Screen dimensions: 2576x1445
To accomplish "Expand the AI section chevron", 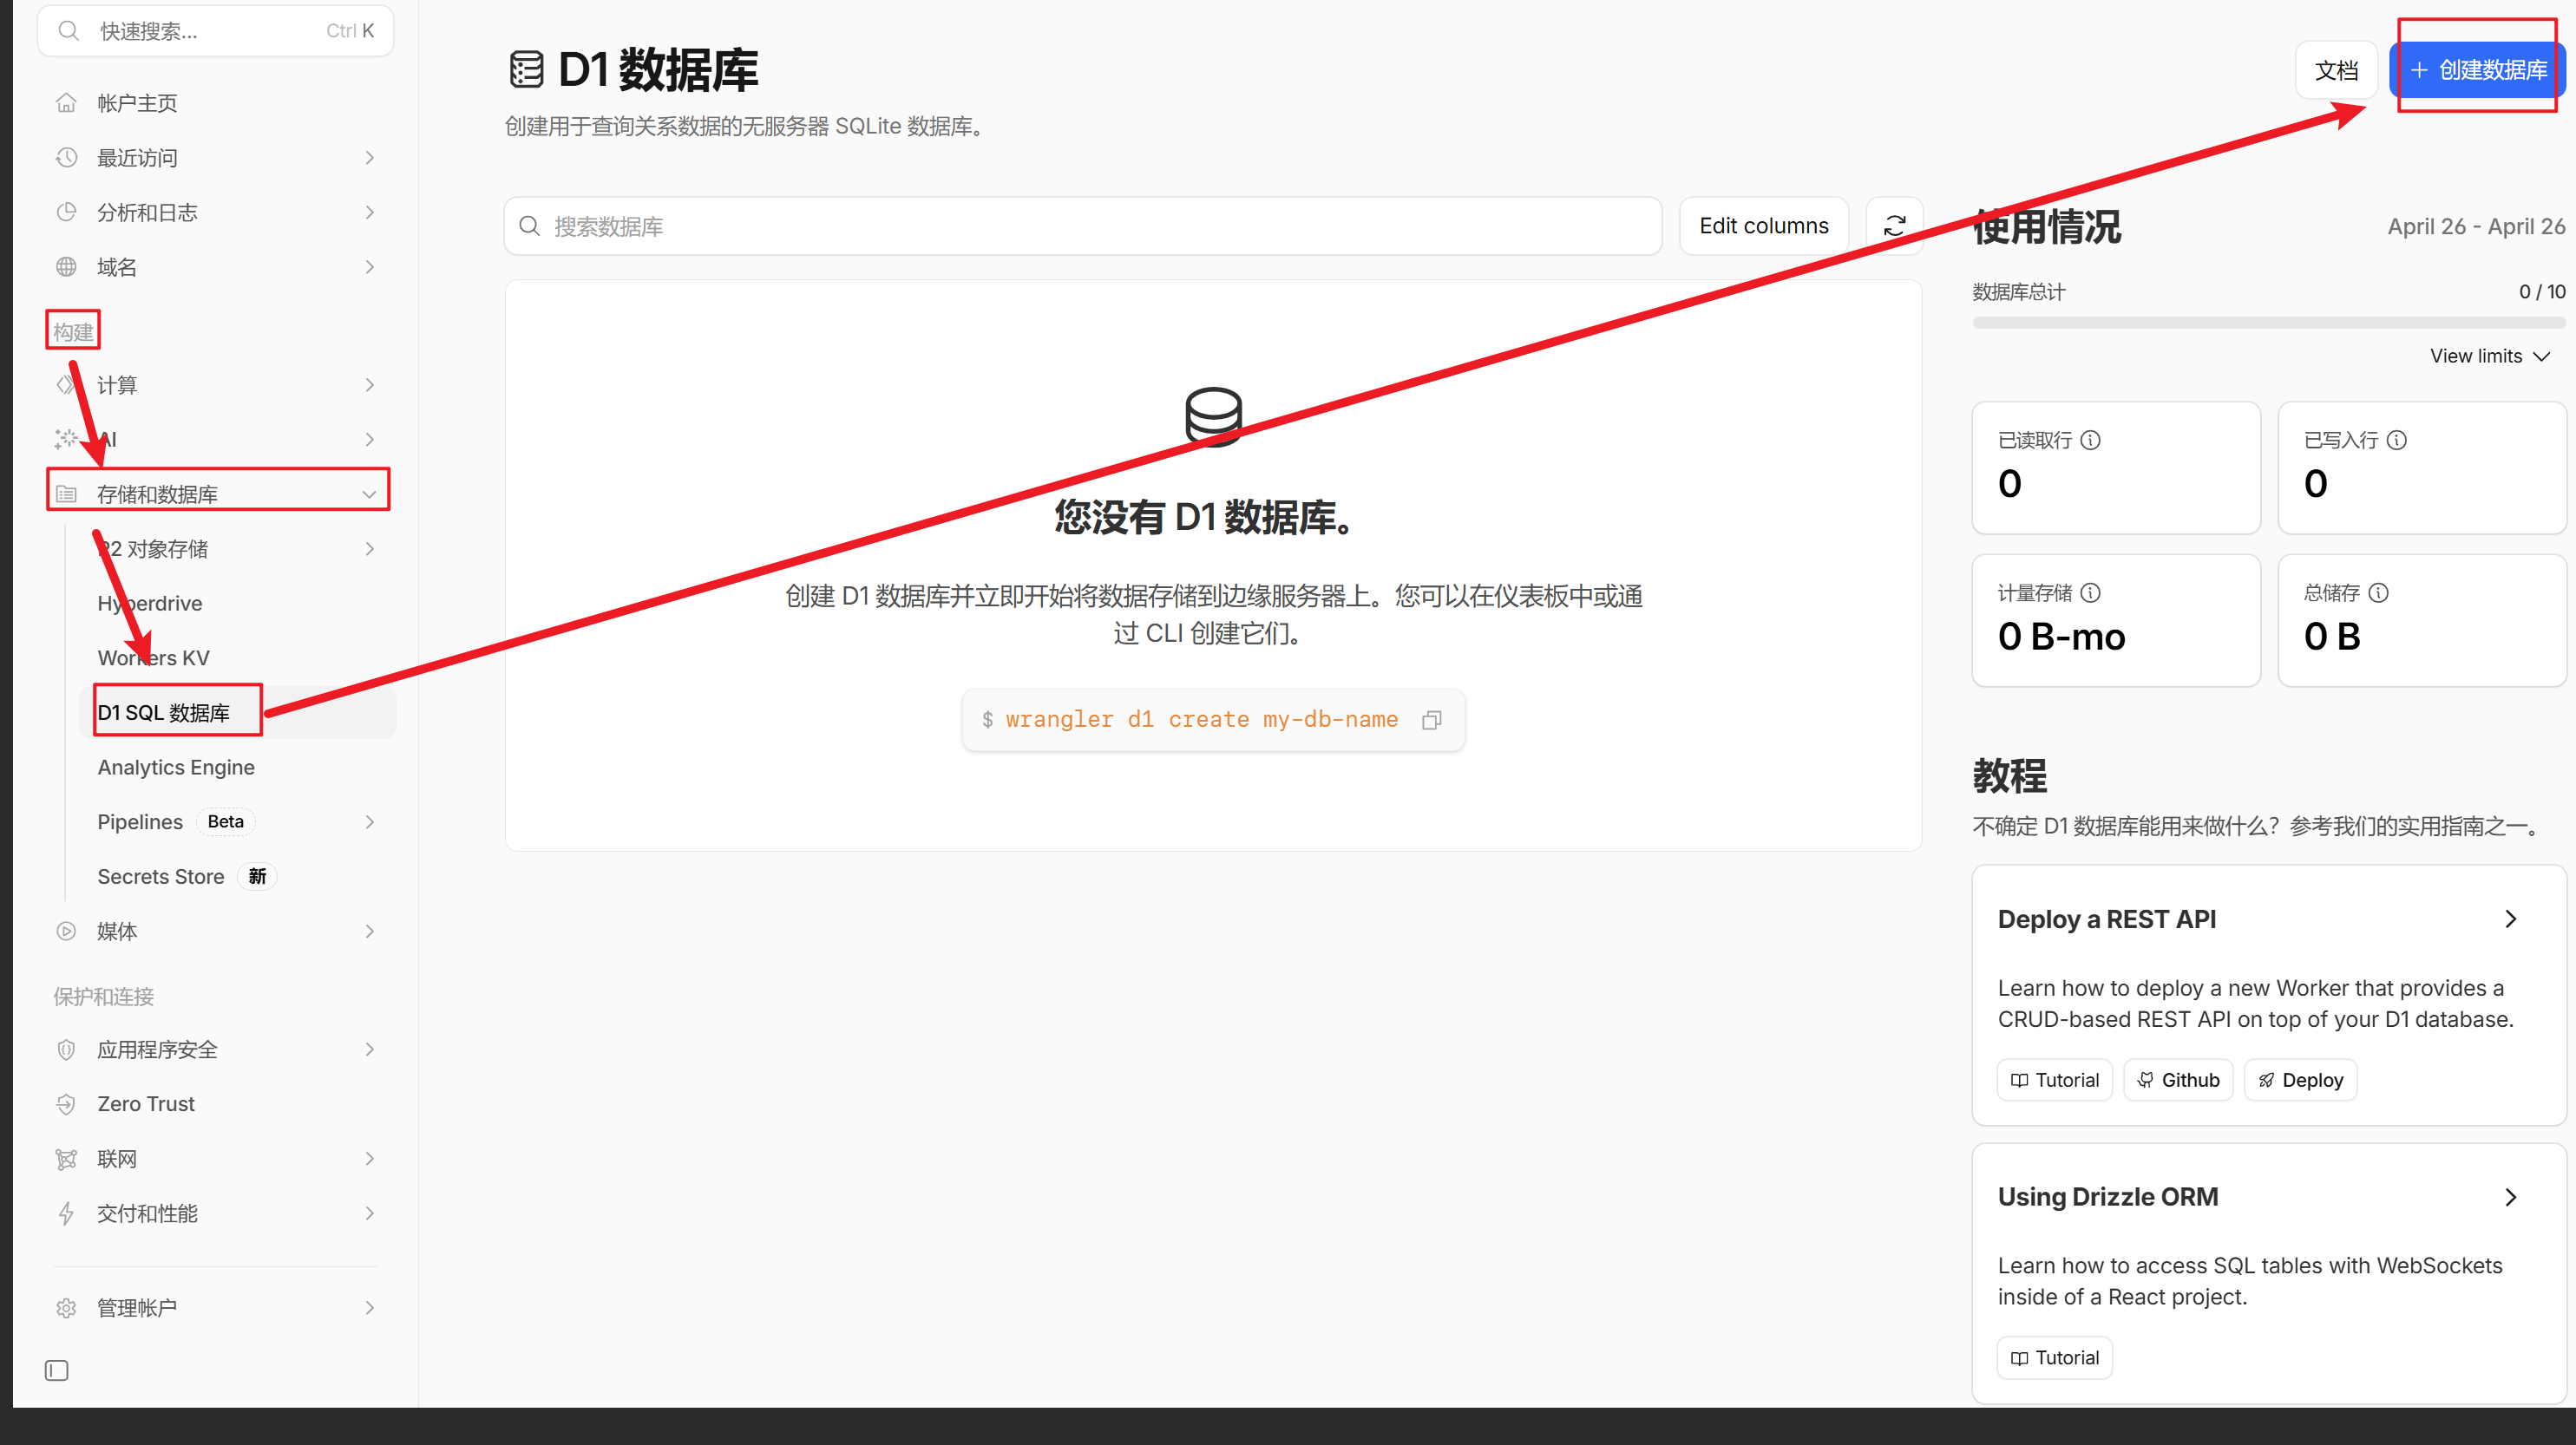I will point(370,440).
